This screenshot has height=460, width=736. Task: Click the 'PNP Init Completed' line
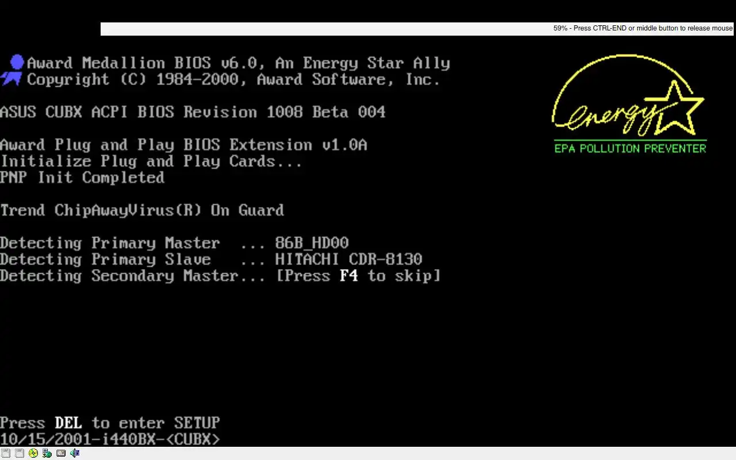pos(82,177)
